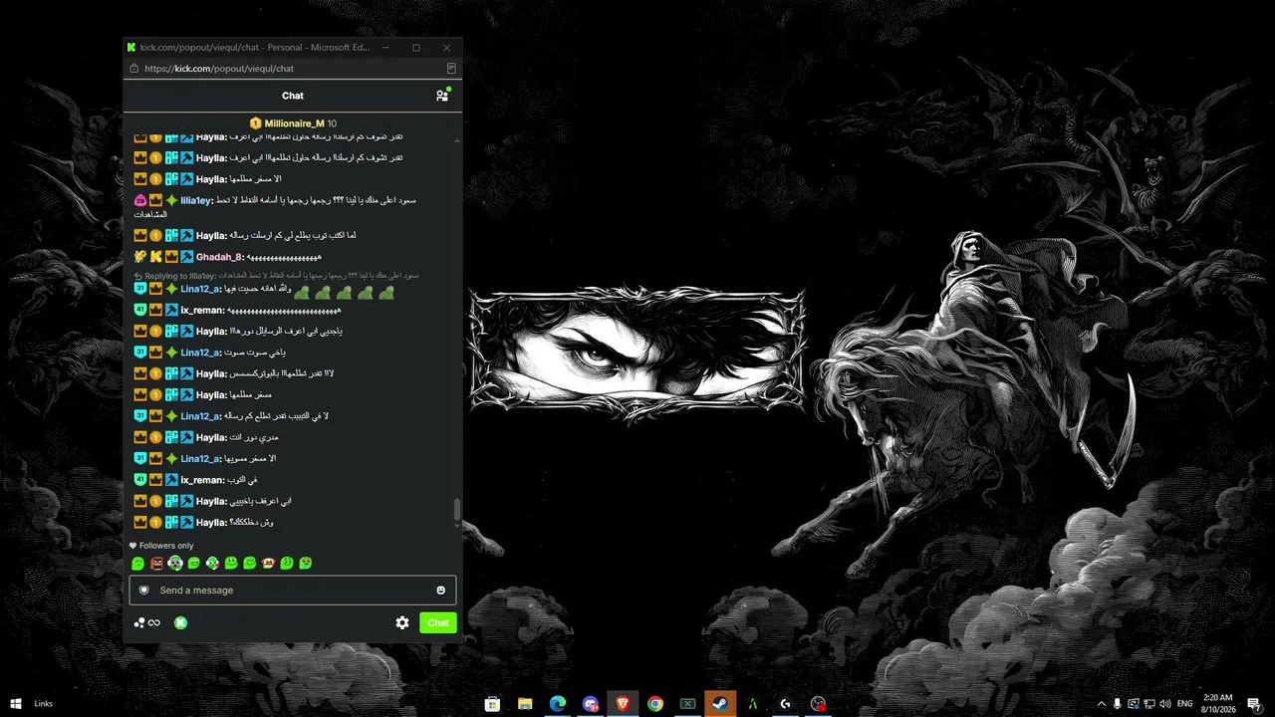View site information via the address bar lock icon
The image size is (1275, 717).
point(133,69)
